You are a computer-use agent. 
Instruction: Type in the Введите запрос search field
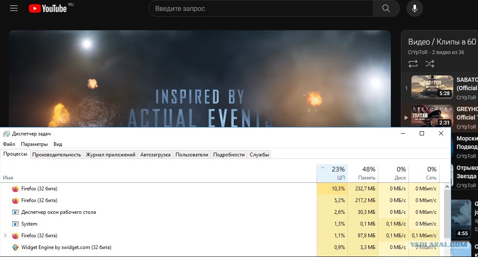(260, 8)
